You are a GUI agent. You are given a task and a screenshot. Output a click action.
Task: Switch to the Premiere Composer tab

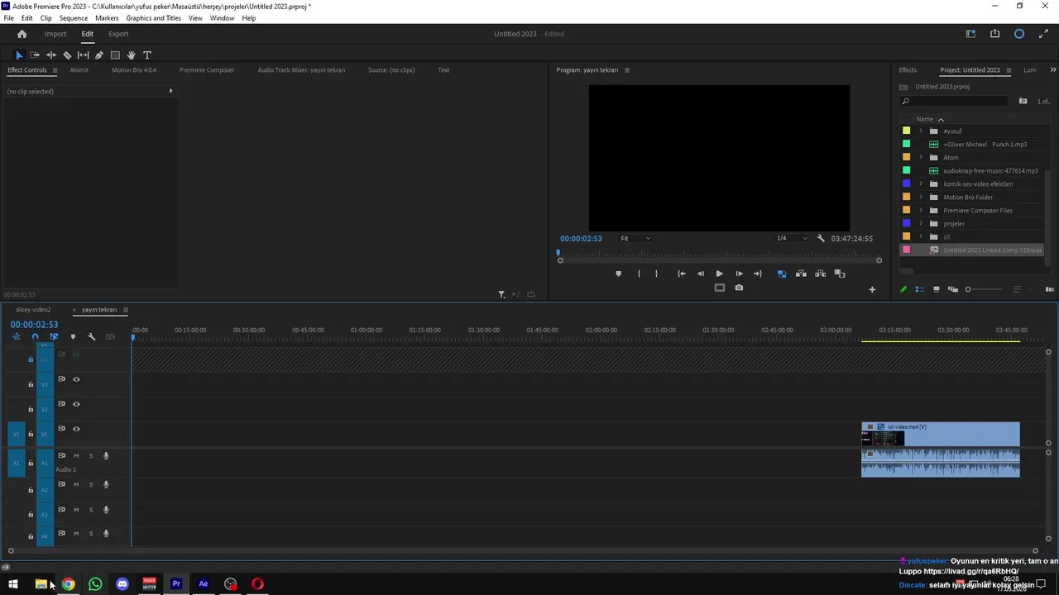(x=207, y=70)
